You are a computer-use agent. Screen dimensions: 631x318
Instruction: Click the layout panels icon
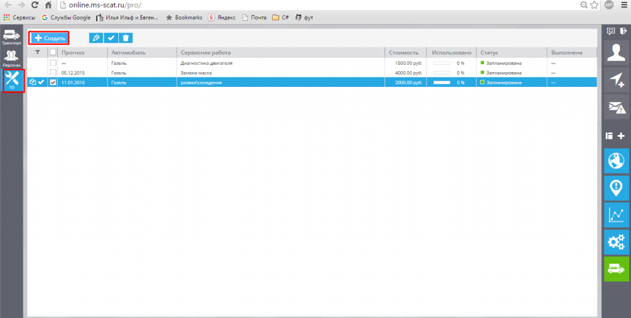coord(609,136)
